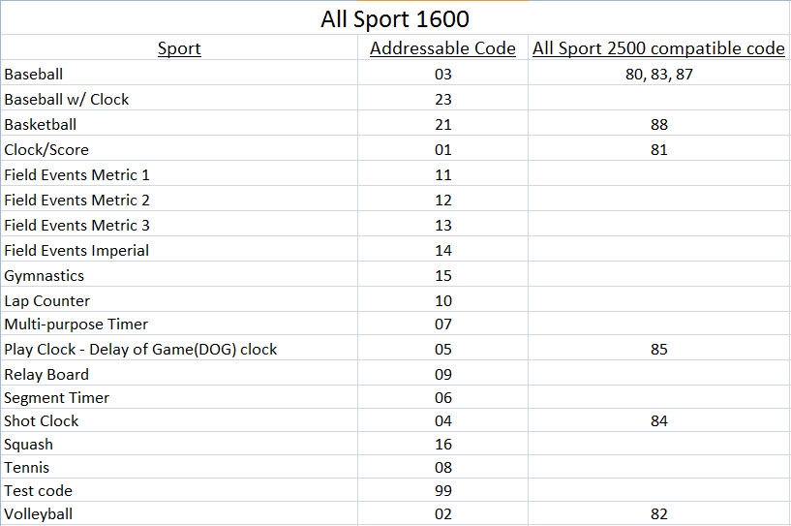Viewport: 791px width, 526px height.
Task: Click the "All Sport 1600" title cell
Action: coord(395,19)
